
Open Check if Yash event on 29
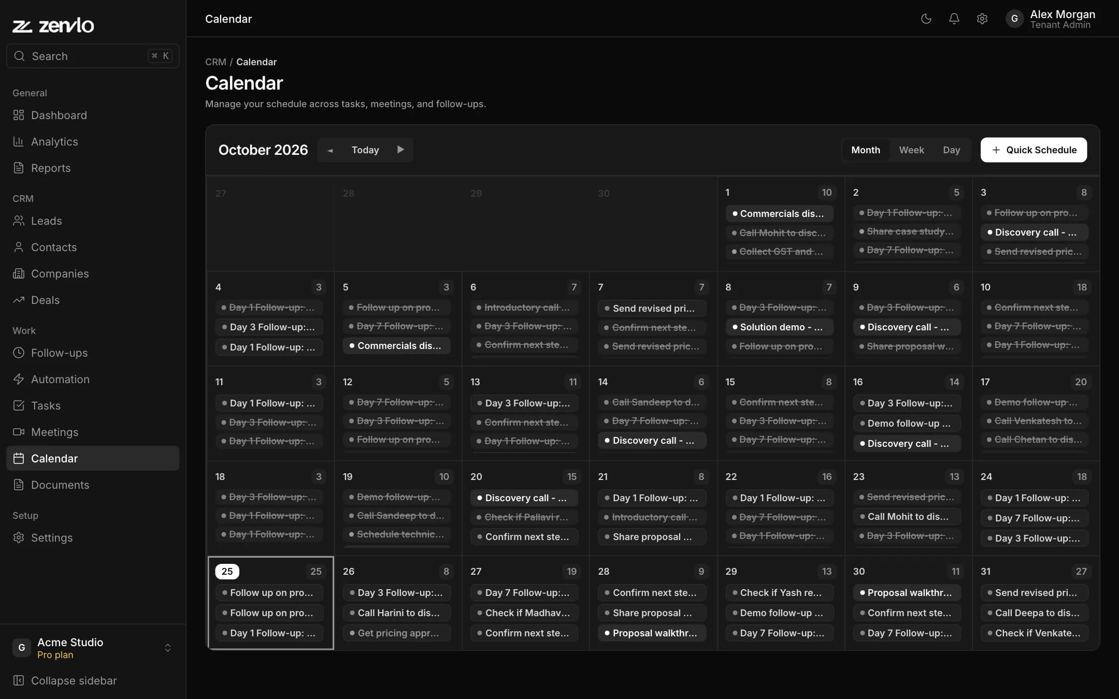780,592
